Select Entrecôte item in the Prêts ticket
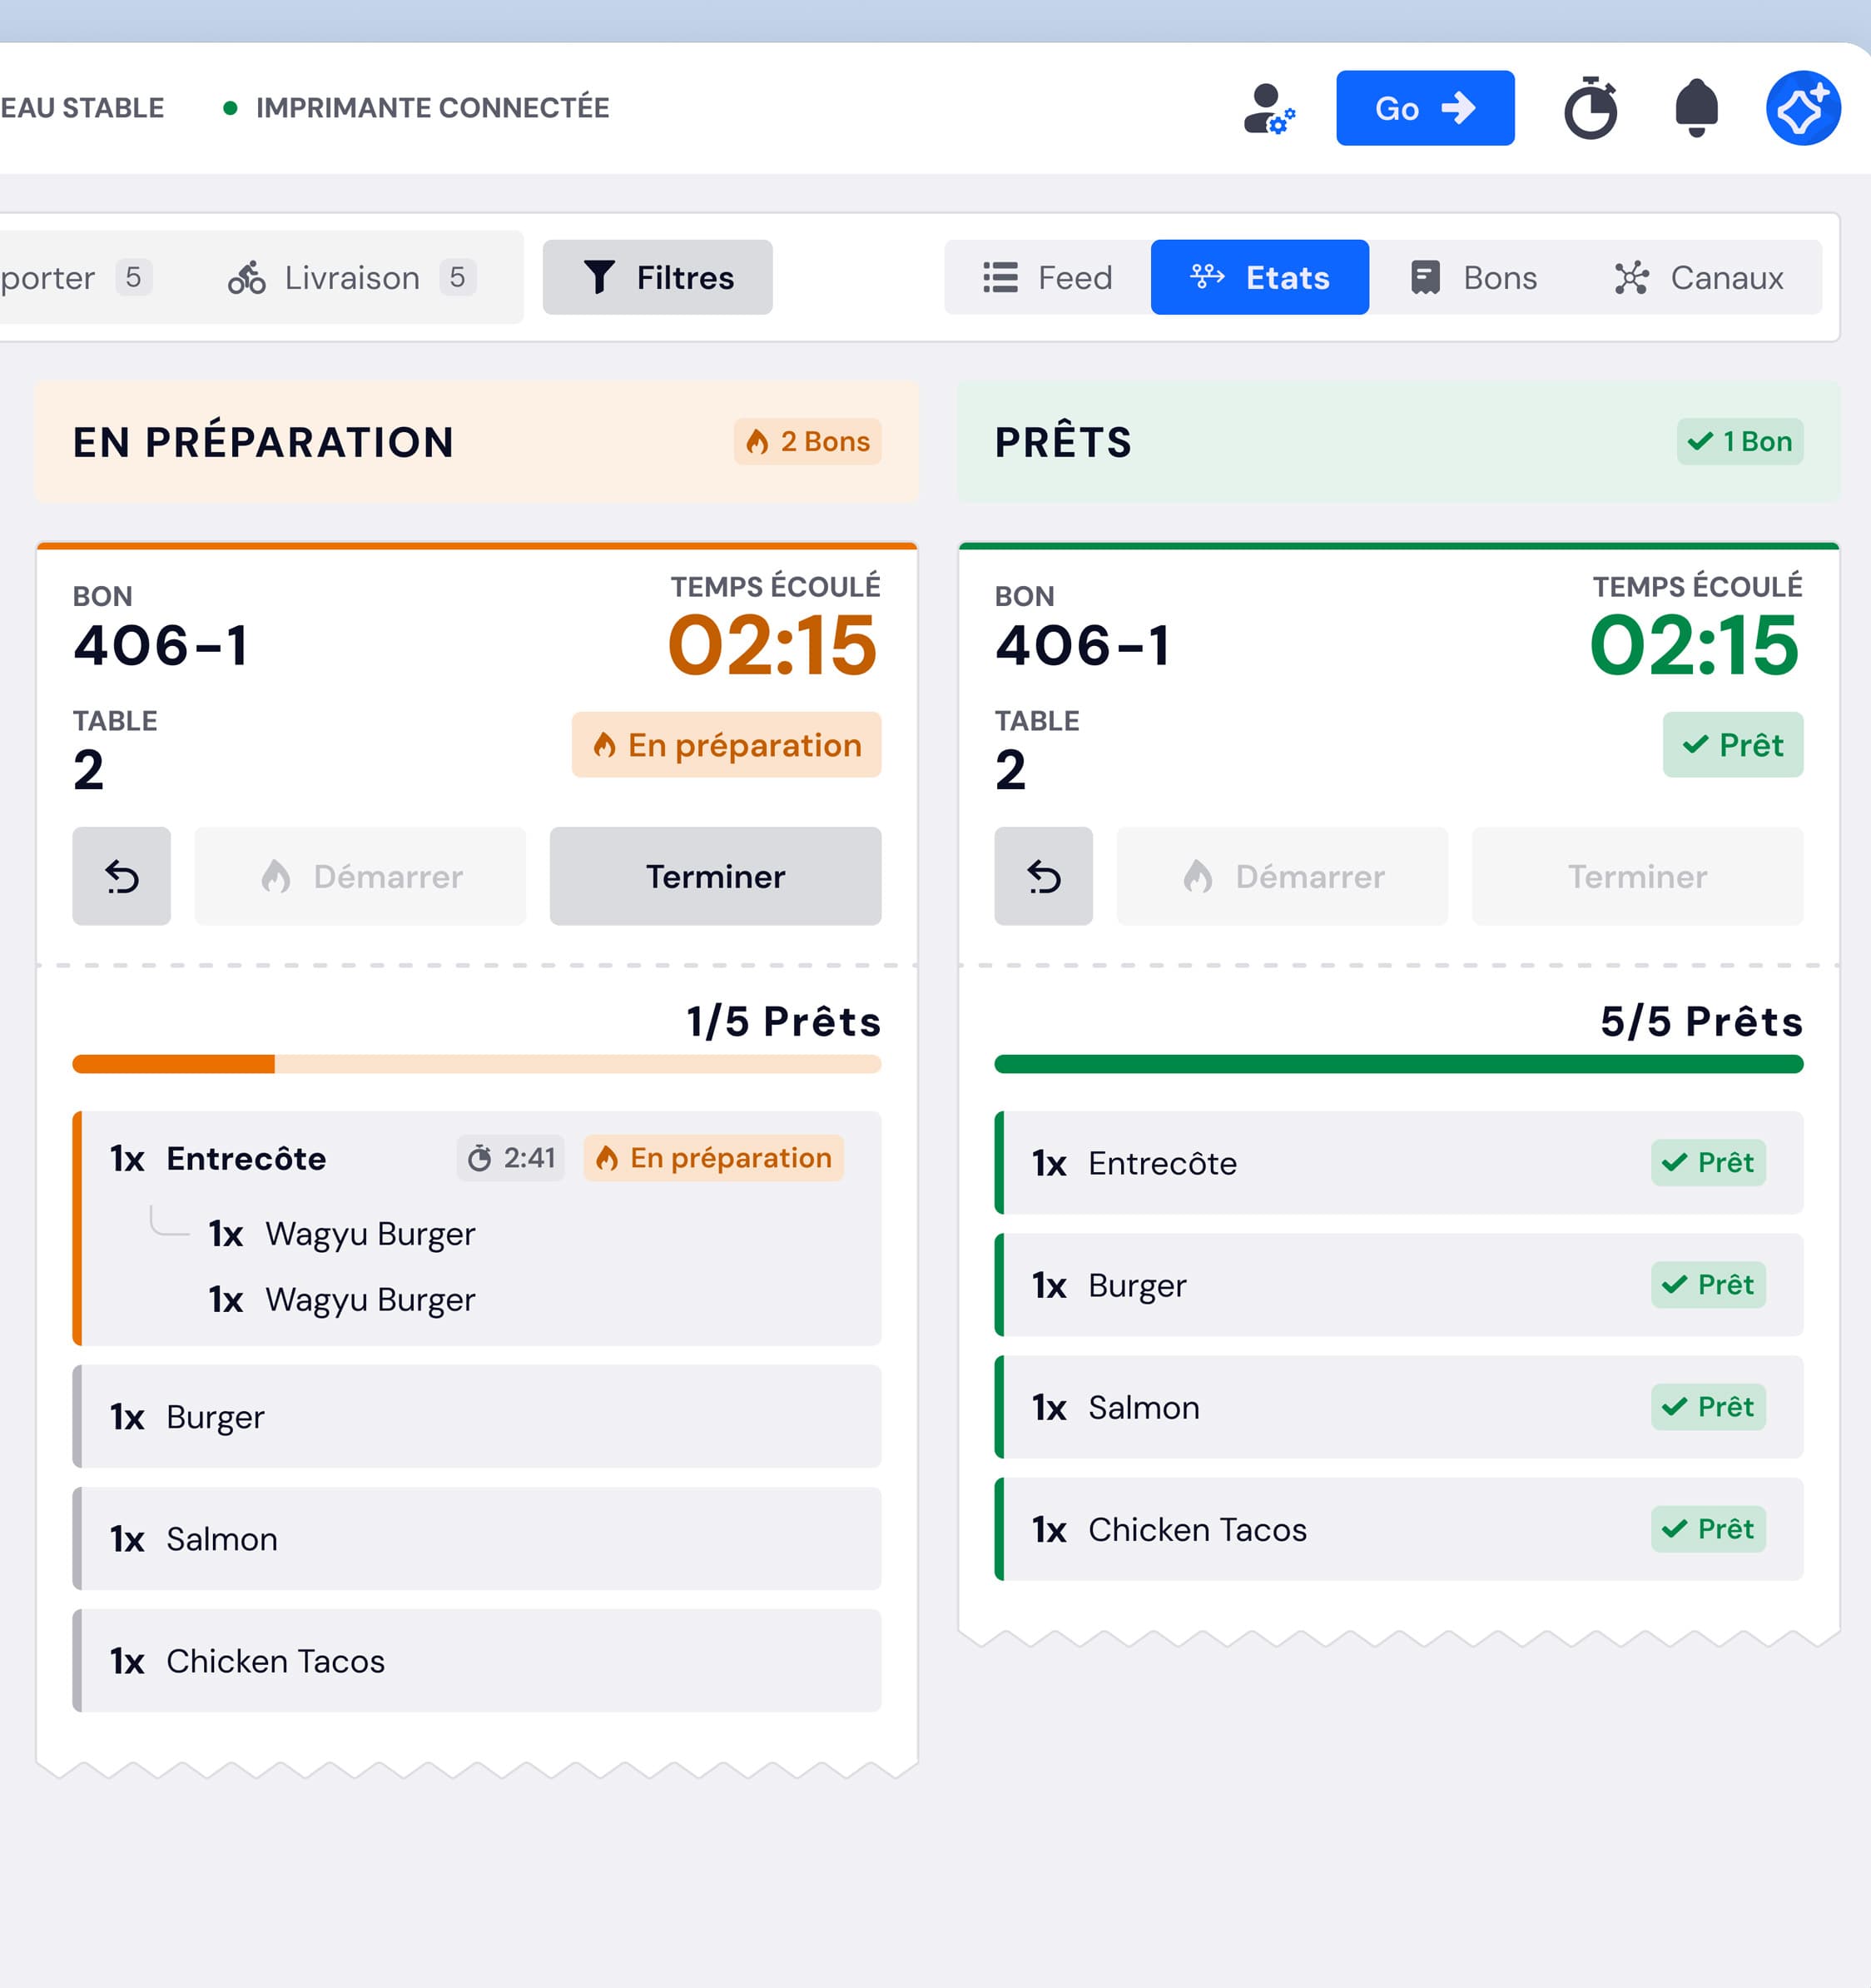The width and height of the screenshot is (1871, 1988). pos(1398,1163)
